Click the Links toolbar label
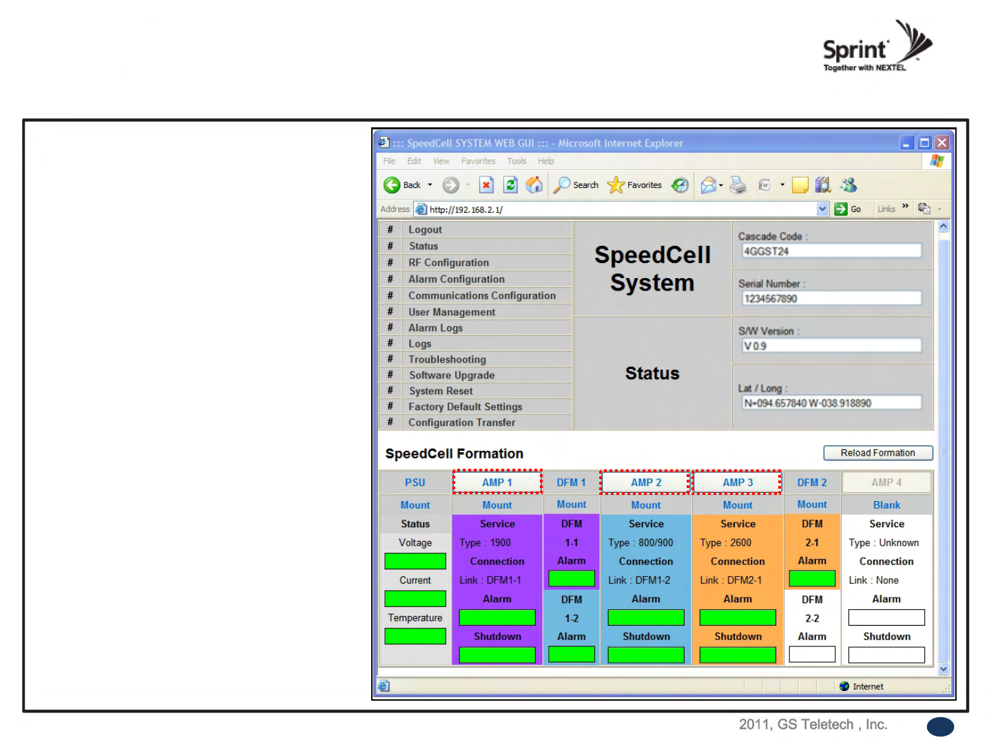Viewport: 989px width, 742px height. click(x=886, y=209)
